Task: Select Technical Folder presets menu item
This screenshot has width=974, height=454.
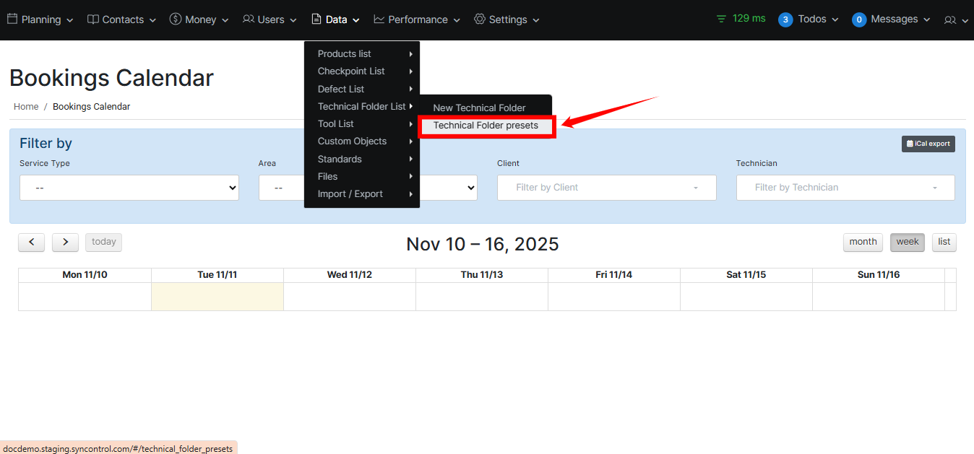Action: [486, 126]
